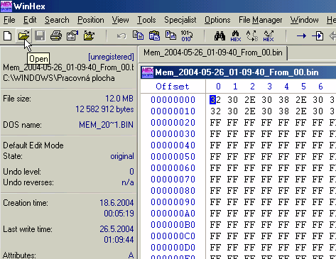Open the File menu
This screenshot has height=259, width=336.
pyautogui.click(x=9, y=20)
